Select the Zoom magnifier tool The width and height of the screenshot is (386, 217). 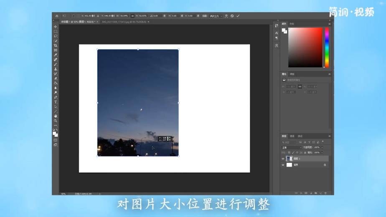click(x=56, y=121)
